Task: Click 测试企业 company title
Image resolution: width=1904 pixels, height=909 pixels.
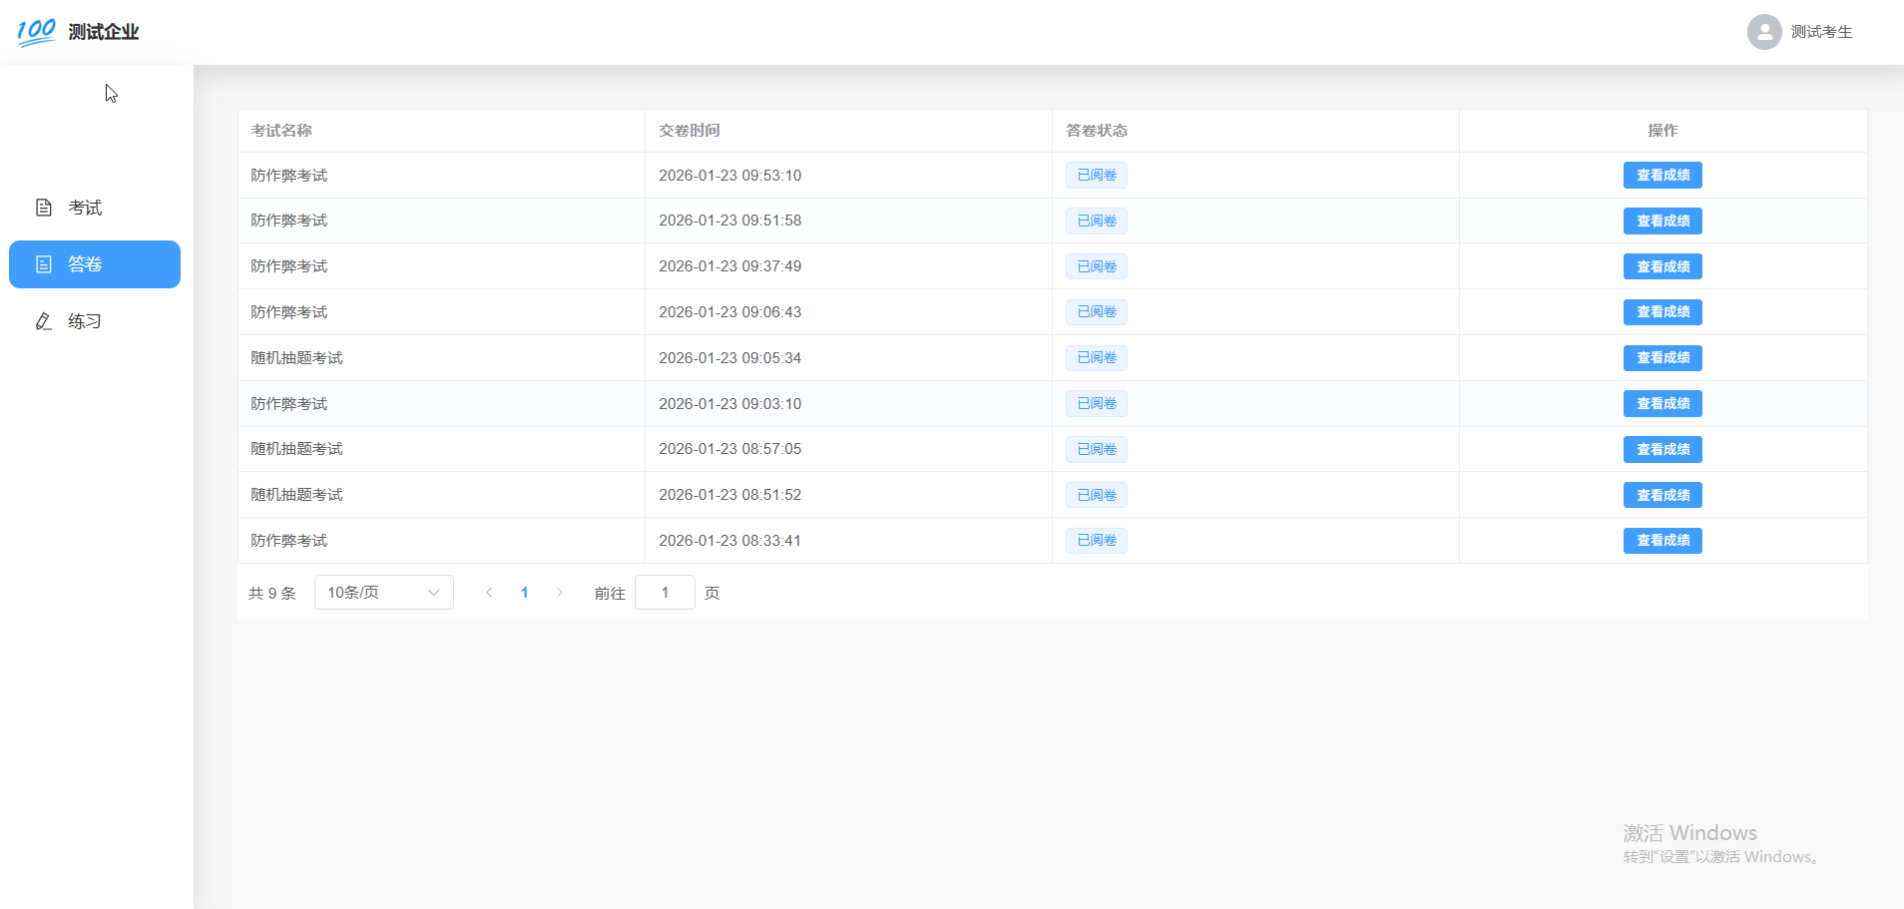Action: [x=104, y=32]
